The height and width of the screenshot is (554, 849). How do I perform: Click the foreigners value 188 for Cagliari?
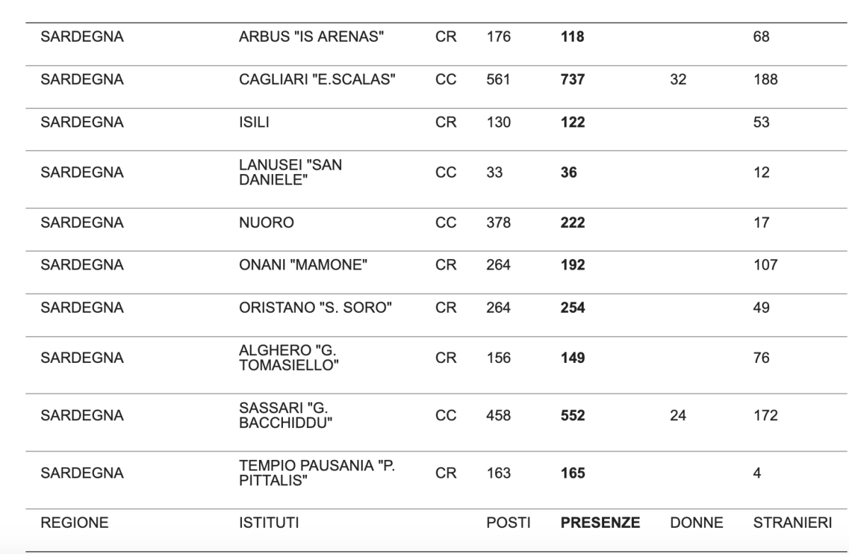tap(765, 80)
